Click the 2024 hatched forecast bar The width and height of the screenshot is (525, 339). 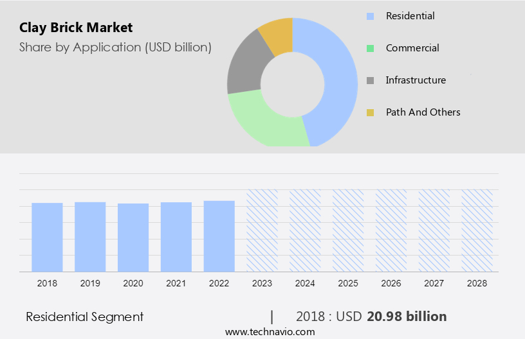(x=305, y=230)
